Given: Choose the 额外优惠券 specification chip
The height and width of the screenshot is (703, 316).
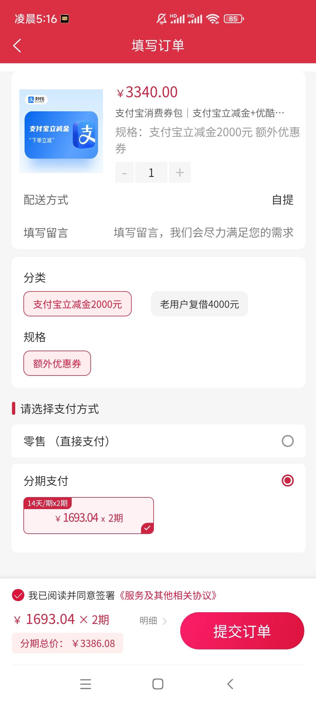Looking at the screenshot, I should [x=57, y=364].
